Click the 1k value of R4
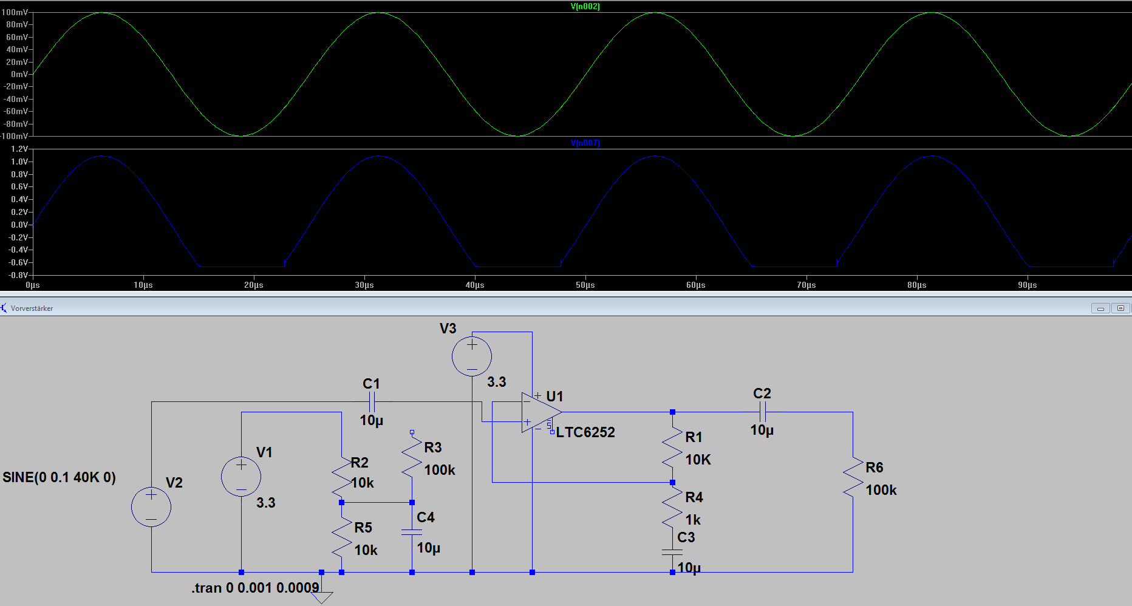This screenshot has height=606, width=1132. (x=693, y=520)
